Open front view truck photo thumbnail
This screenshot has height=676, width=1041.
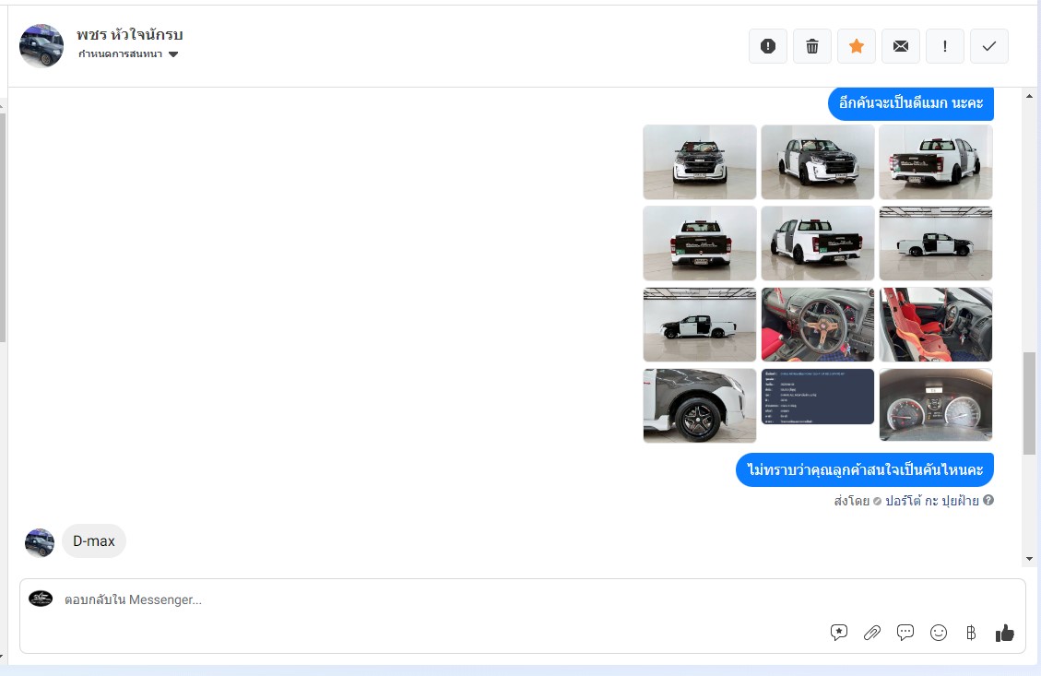pos(700,162)
